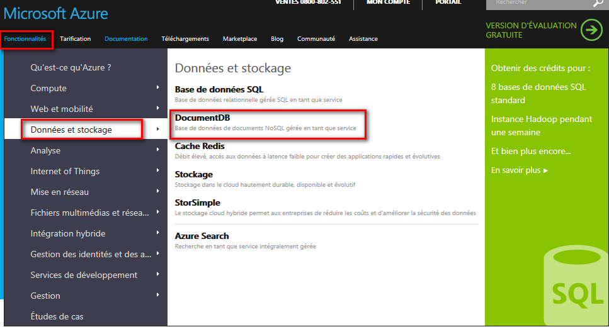Screen dimensions: 609x327
Task: Open Assistance in the nav bar
Action: (x=363, y=39)
